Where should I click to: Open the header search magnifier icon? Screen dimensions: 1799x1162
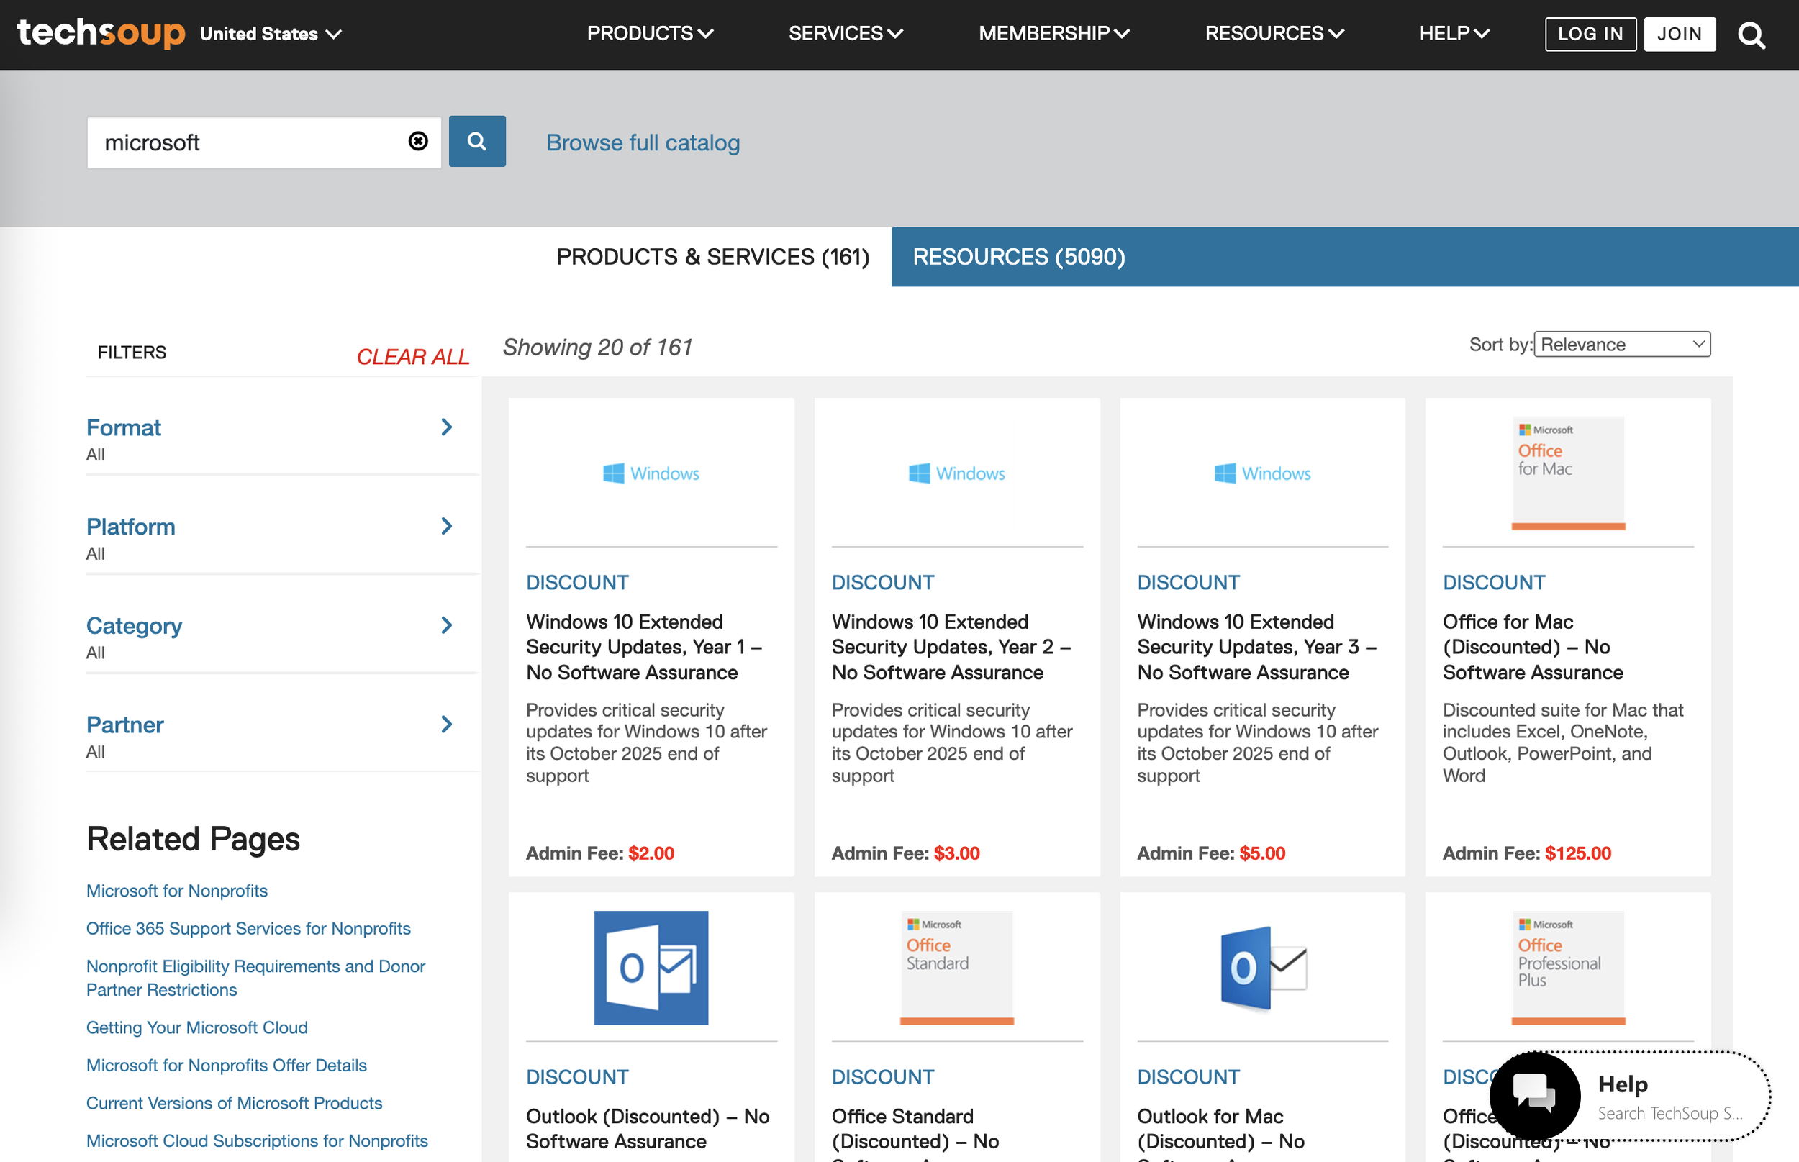(x=1752, y=35)
